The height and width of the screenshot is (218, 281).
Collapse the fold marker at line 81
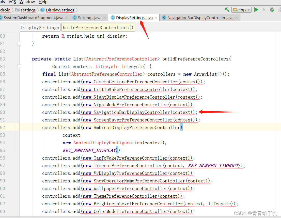click(20, 43)
